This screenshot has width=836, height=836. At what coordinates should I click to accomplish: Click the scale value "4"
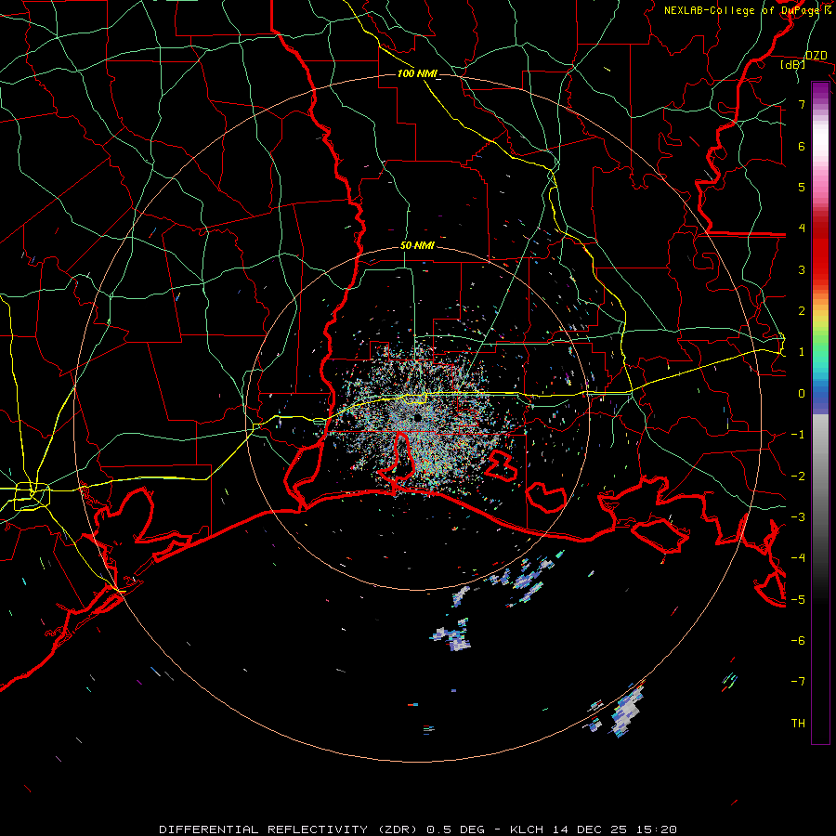pos(802,229)
